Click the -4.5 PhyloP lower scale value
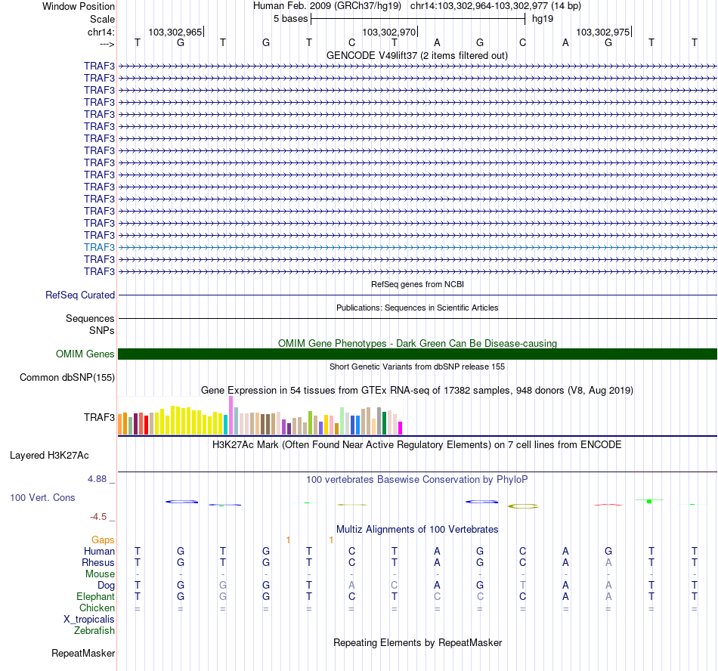 pyautogui.click(x=98, y=517)
